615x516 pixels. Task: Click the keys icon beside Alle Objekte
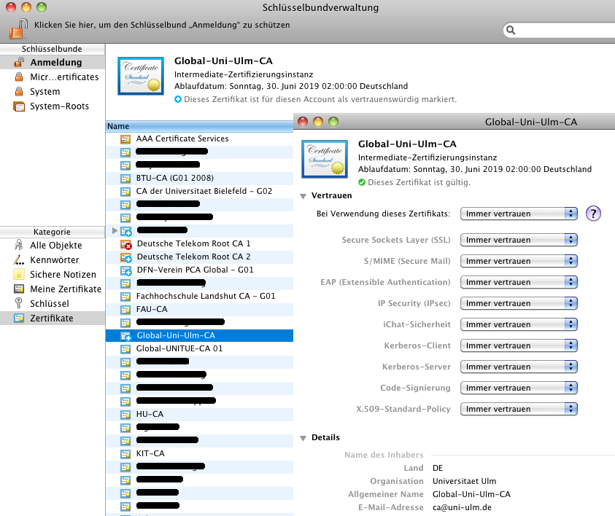(x=19, y=246)
